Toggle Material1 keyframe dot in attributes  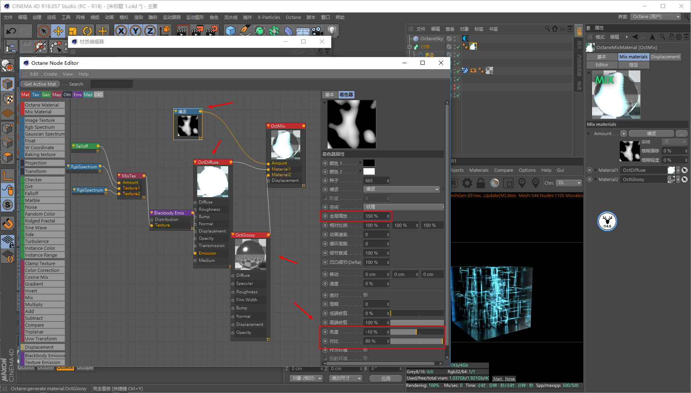590,170
